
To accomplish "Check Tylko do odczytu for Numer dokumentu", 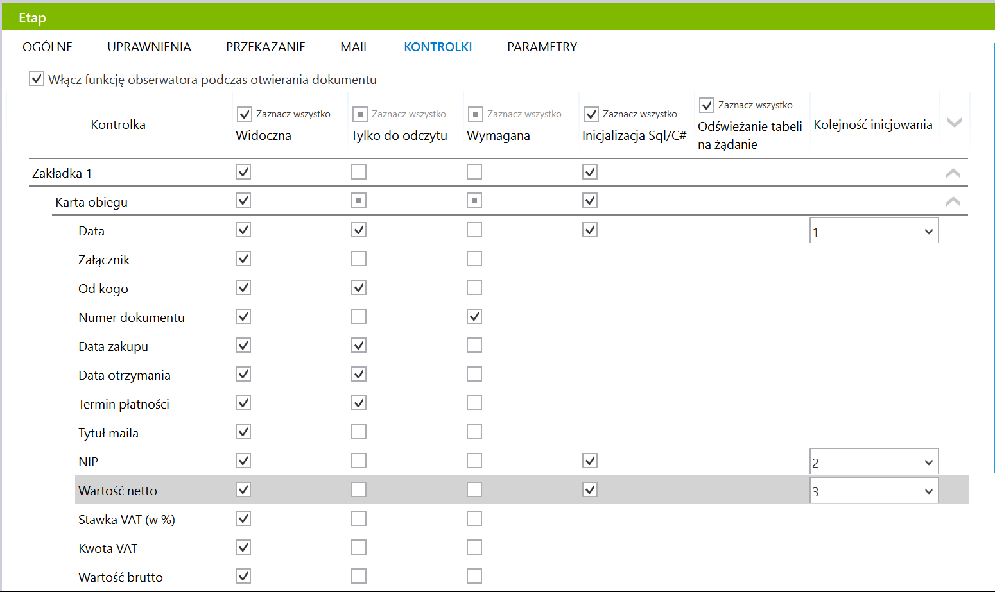I will pos(359,316).
